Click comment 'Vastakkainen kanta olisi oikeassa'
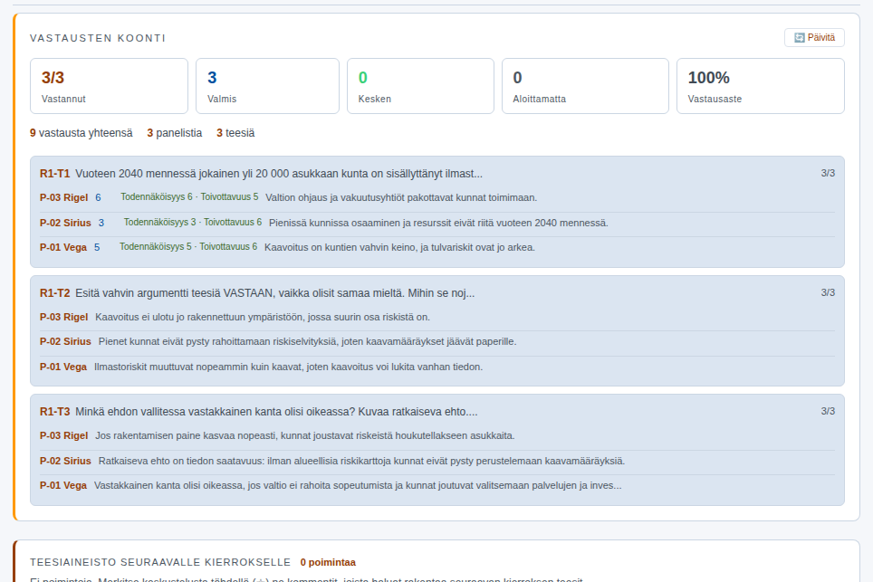 tap(358, 485)
